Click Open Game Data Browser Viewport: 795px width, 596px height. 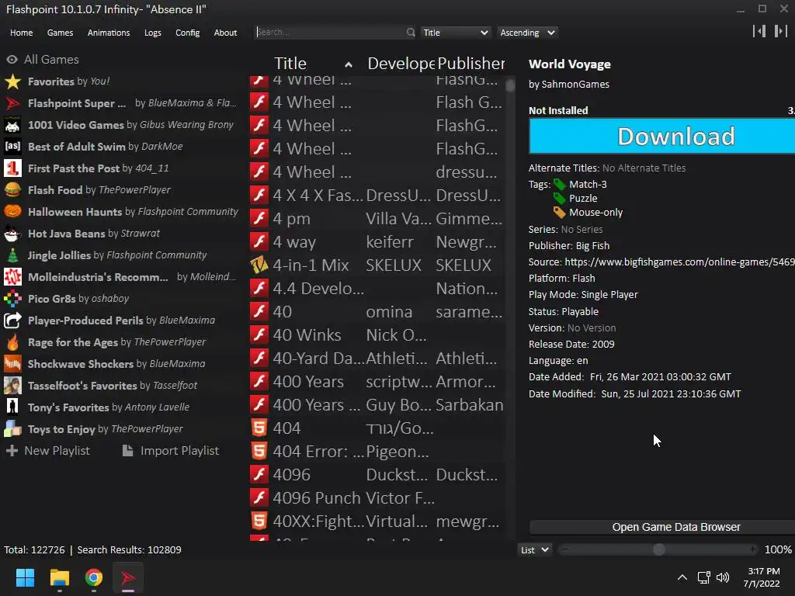click(x=662, y=527)
